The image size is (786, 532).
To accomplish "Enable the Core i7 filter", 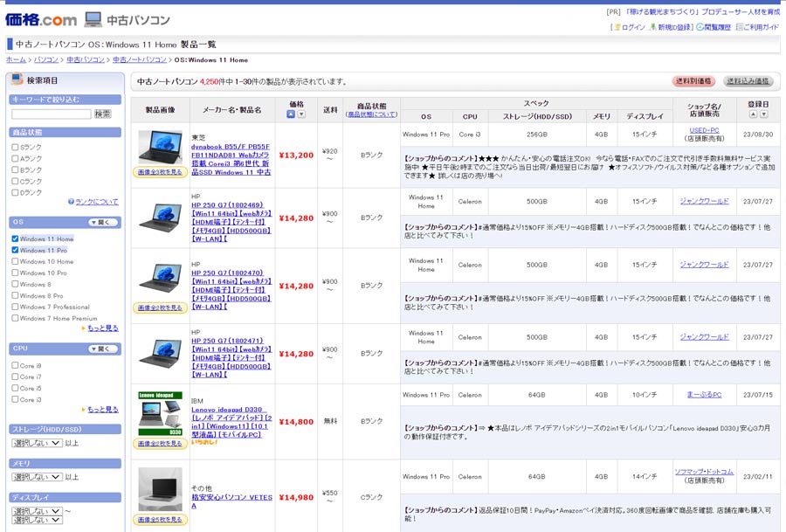I will point(15,377).
